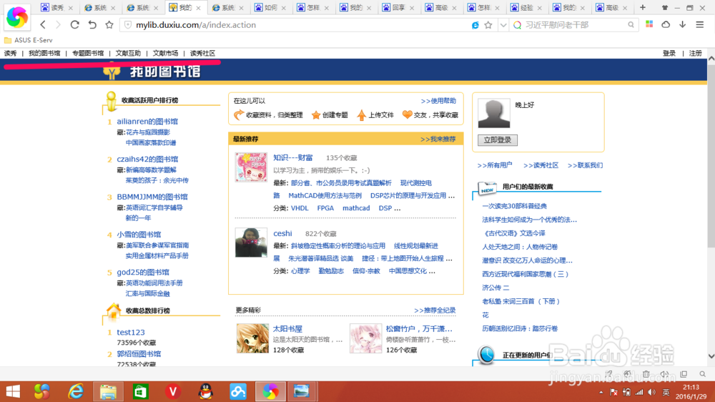Open the downloads arrow icon
The height and width of the screenshot is (402, 715).
click(x=683, y=24)
